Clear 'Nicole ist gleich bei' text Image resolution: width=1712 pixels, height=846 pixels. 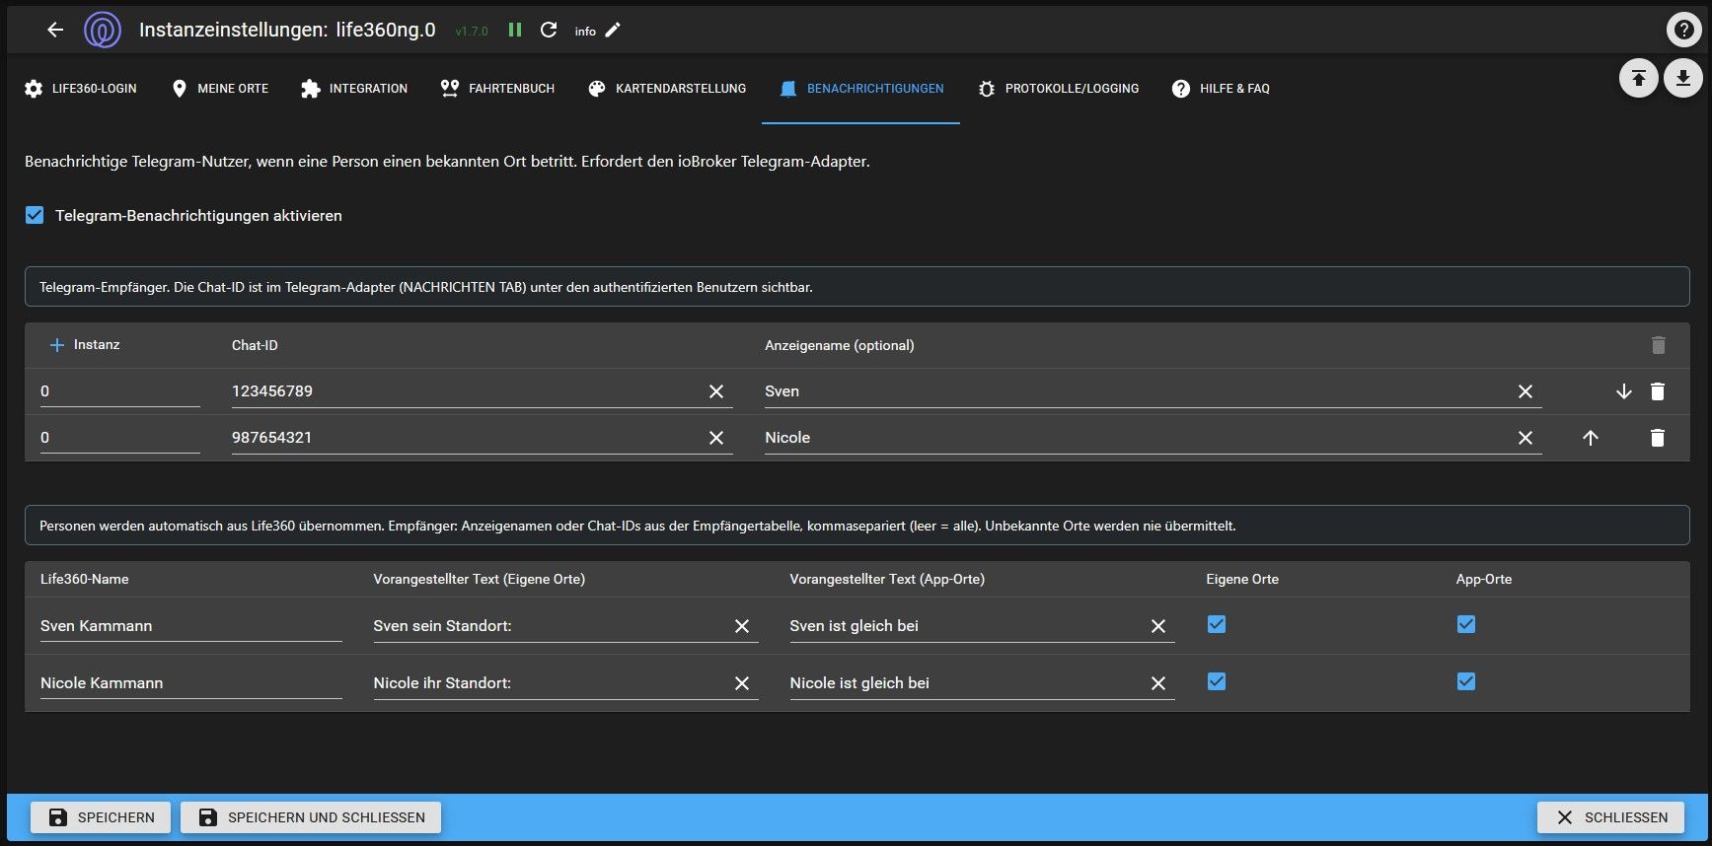click(x=1158, y=683)
